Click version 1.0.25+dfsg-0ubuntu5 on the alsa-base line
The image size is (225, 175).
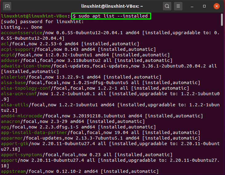tap(101, 83)
